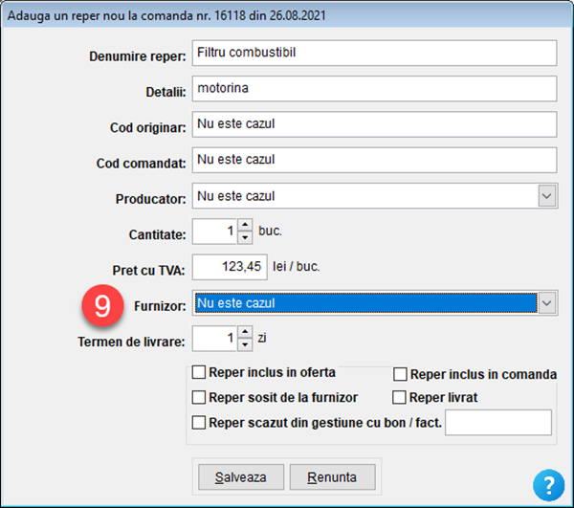Click the blue help question mark icon
Viewport: 574px width, 508px height.
[548, 483]
